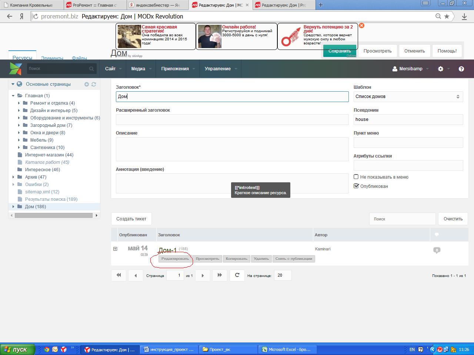Expand the Ремонт и отделка (4) folder
Image resolution: width=474 pixels, height=355 pixels.
point(19,103)
